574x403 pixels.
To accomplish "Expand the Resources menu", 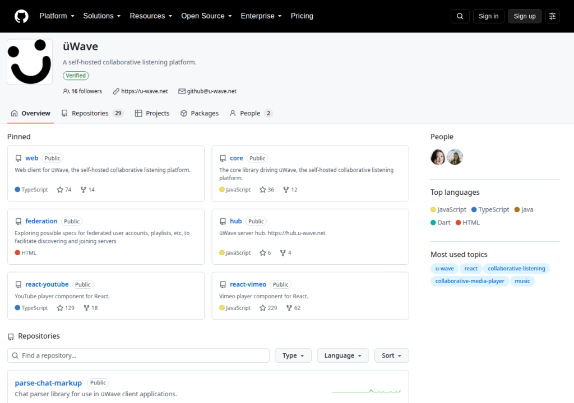I will (151, 16).
